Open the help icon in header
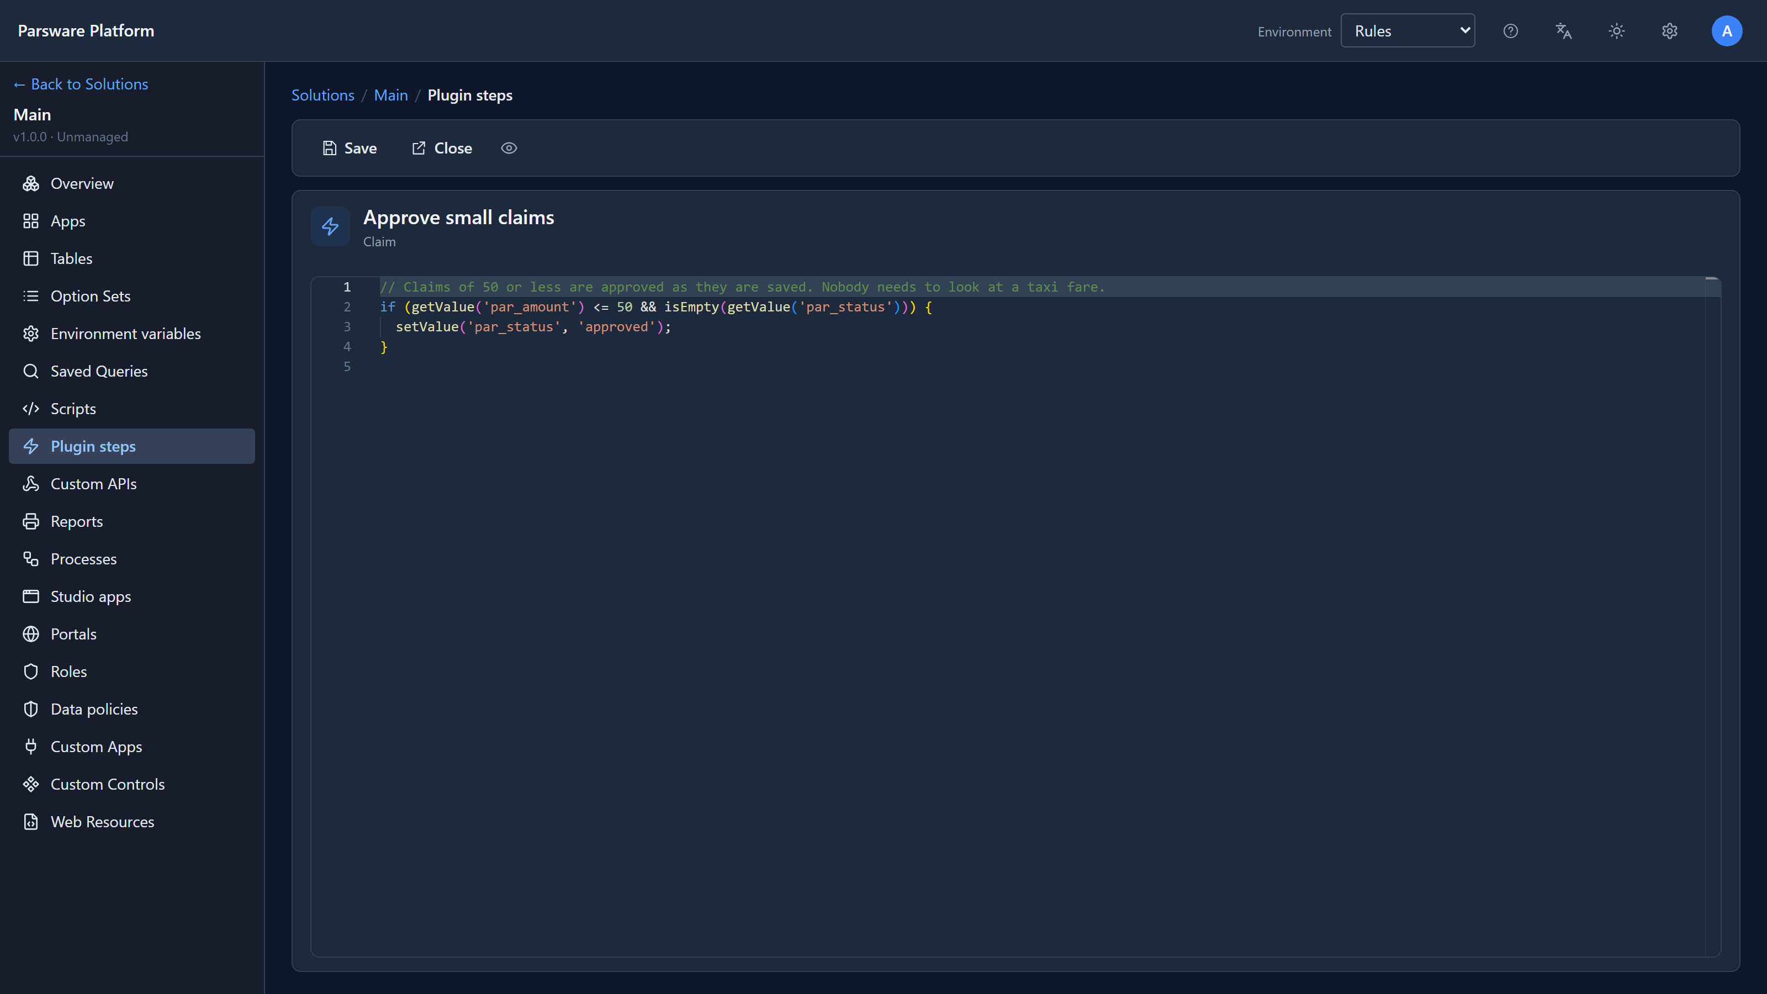Screen dimensions: 1767x994 point(1510,31)
